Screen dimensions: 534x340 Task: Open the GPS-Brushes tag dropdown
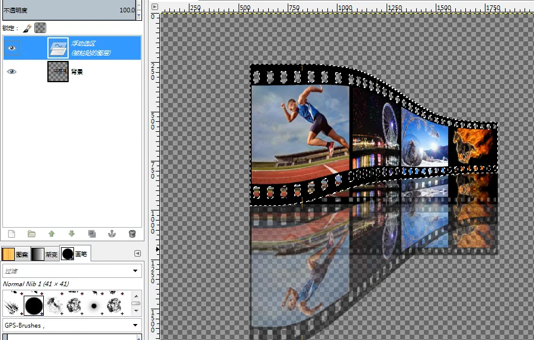(135, 325)
